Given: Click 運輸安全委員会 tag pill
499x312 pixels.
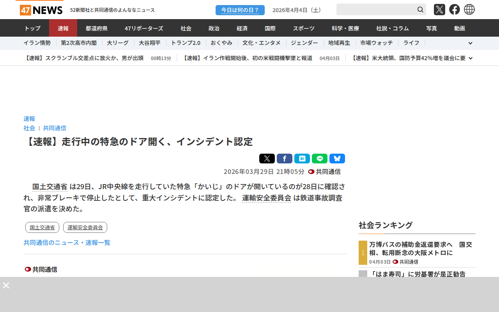Looking at the screenshot, I should 85,227.
